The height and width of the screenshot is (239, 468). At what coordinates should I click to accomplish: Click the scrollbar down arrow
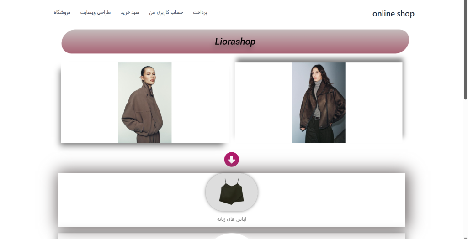pos(466,237)
